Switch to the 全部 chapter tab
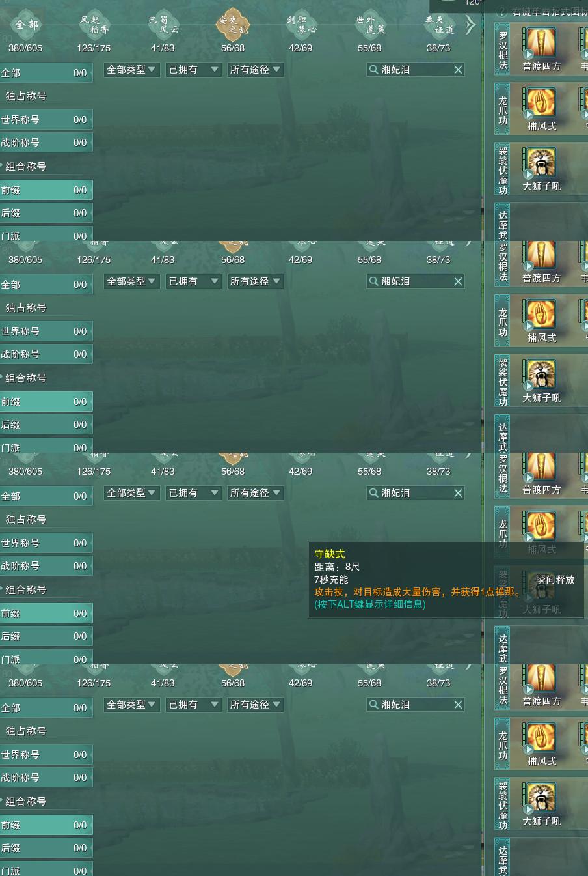 26,25
